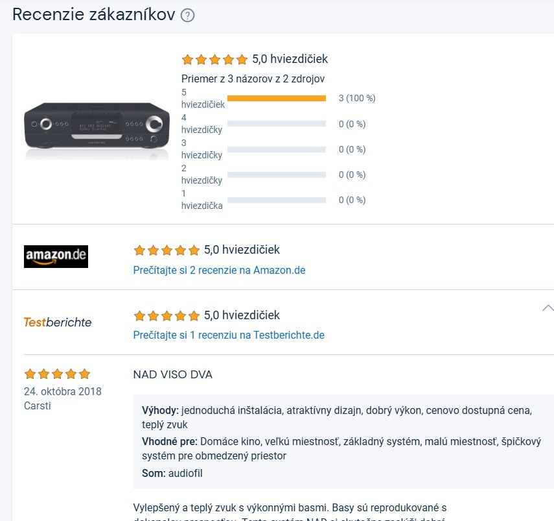The image size is (554, 521).
Task: Open 'Prečítajte si 2 recenzie na Amazon.de'
Action: pyautogui.click(x=219, y=270)
